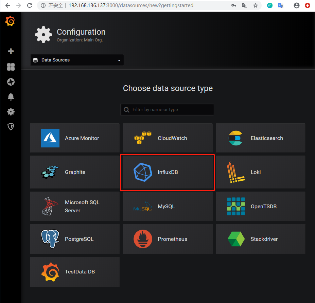315x303 pixels.
Task: Click the MySQL dolphin logo
Action: click(143, 207)
